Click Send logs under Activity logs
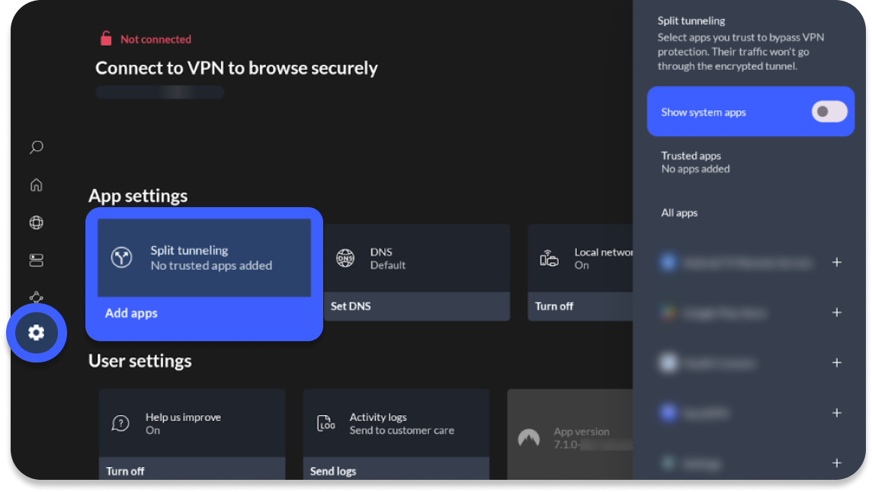This screenshot has height=492, width=872. [x=333, y=471]
